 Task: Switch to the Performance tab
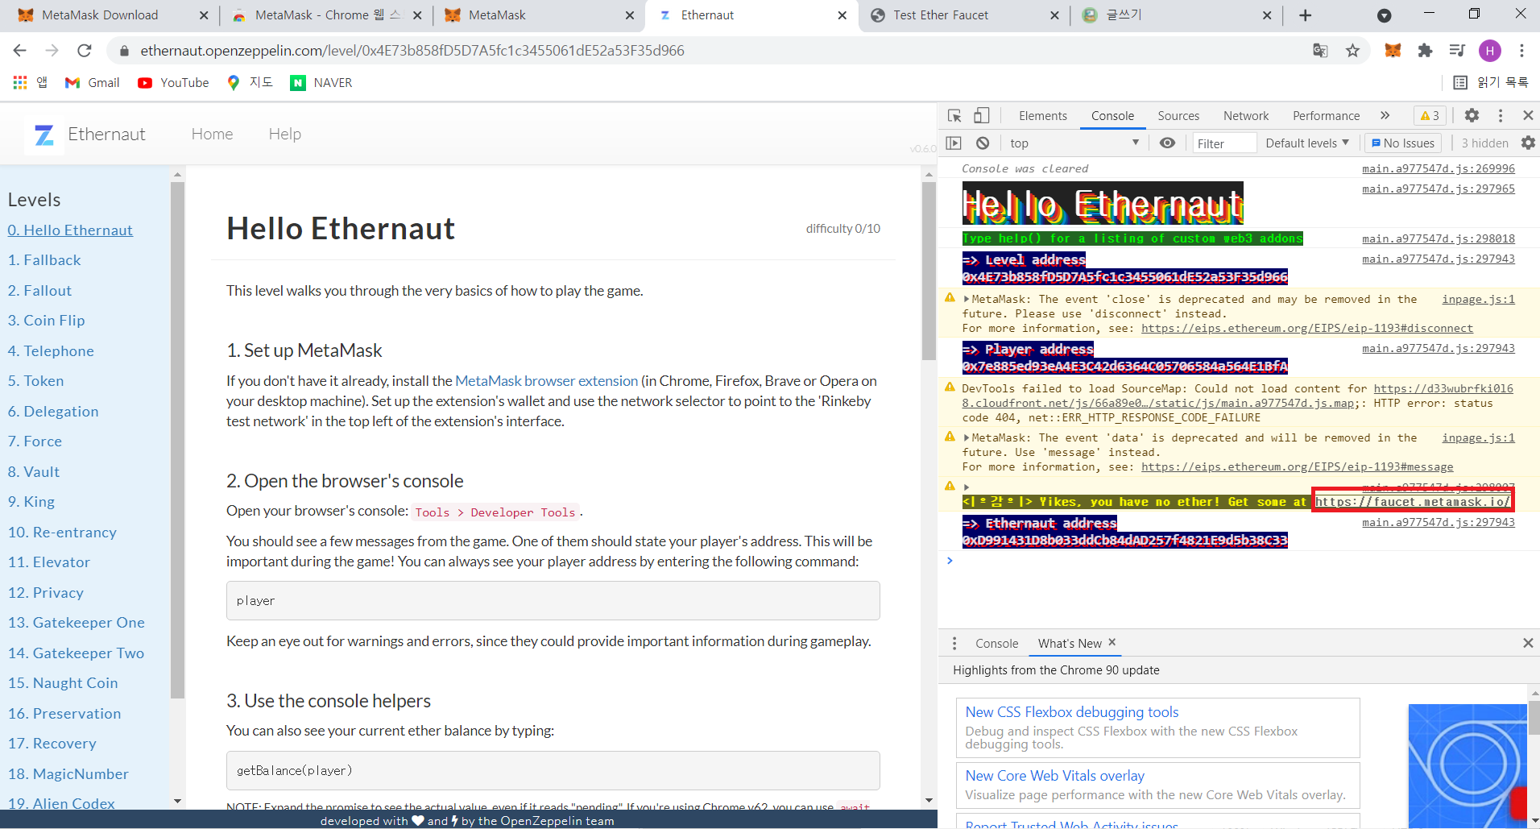pos(1326,116)
